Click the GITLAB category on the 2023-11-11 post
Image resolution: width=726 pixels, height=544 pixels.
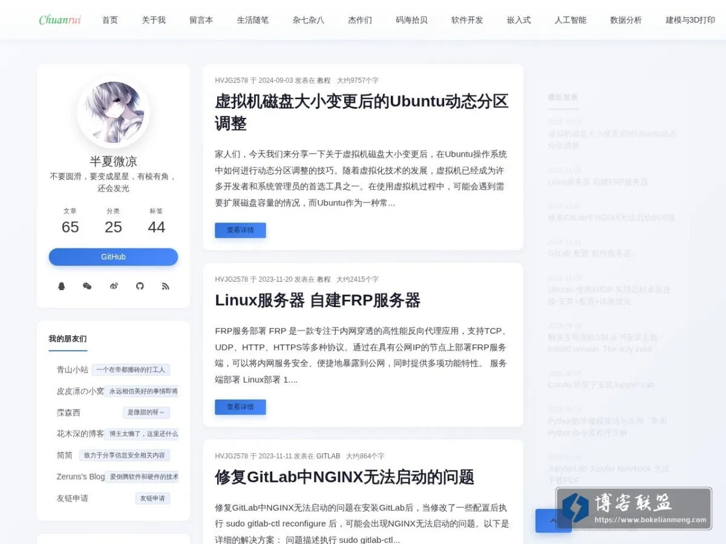tap(329, 456)
